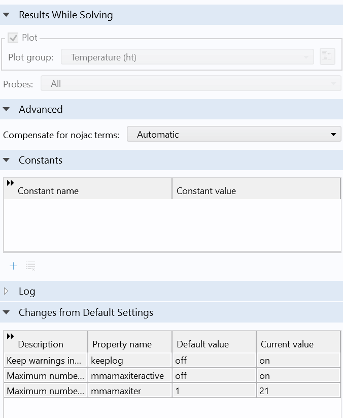Screen dimensions: 343x418
Task: Click the Constant value column header
Action: coord(206,191)
